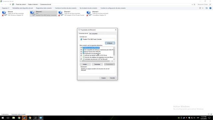Viewport: 213px width, 120px height.
Task: Click the Npcap Packet Driver item icon
Action: point(83,52)
